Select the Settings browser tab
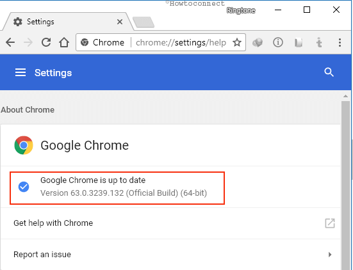The image size is (353, 270). coord(67,22)
